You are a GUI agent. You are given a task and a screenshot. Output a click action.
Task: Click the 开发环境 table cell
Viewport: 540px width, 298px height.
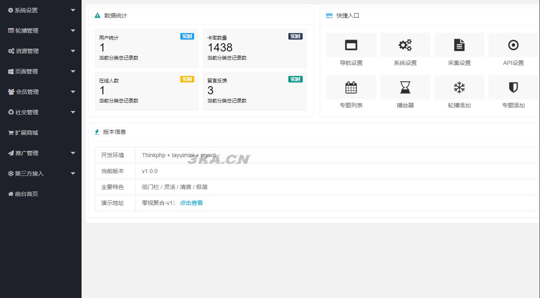tap(115, 155)
